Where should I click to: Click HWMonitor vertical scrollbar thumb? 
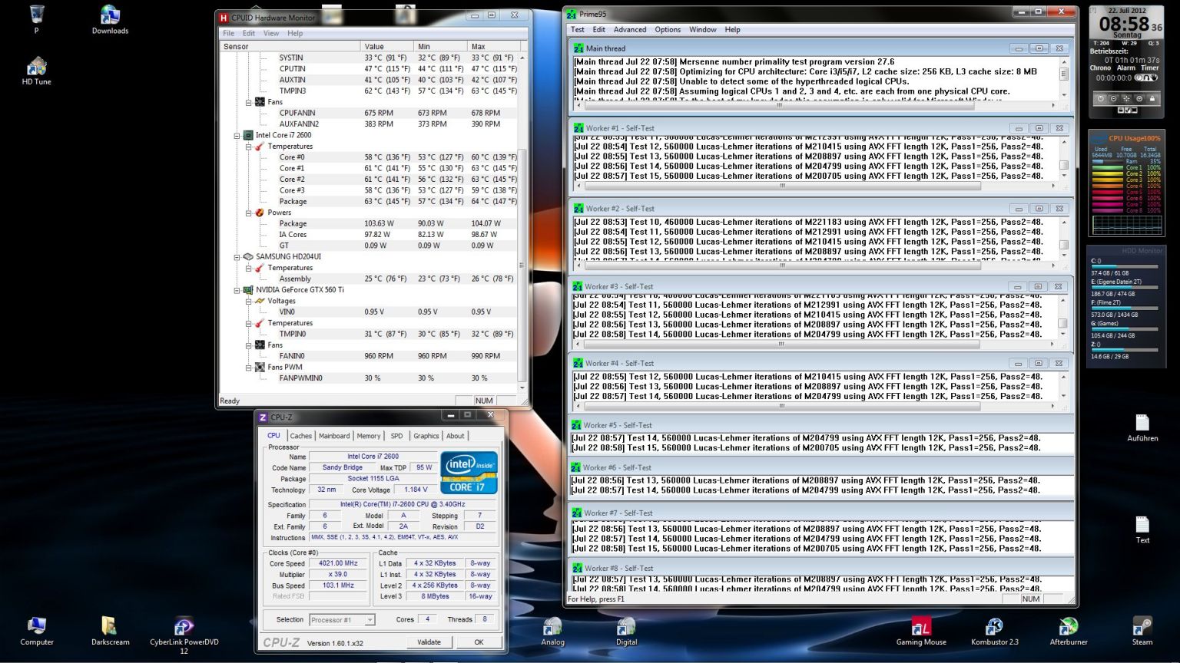(522, 265)
